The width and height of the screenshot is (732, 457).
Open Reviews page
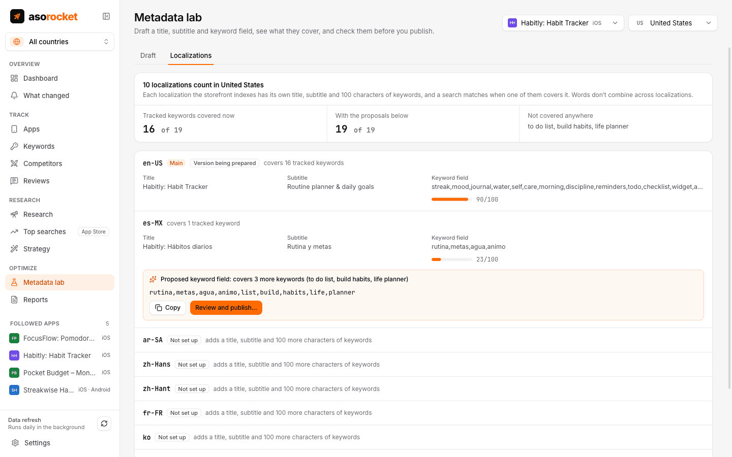pyautogui.click(x=59, y=181)
